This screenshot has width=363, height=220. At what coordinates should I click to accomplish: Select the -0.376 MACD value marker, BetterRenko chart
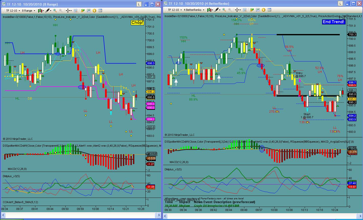(x=352, y=152)
